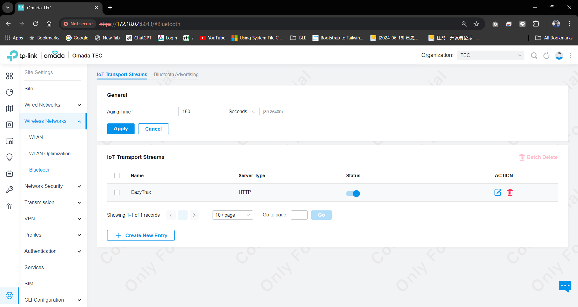578x307 pixels.
Task: Check the EazyTrax row checkbox
Action: pos(117,192)
